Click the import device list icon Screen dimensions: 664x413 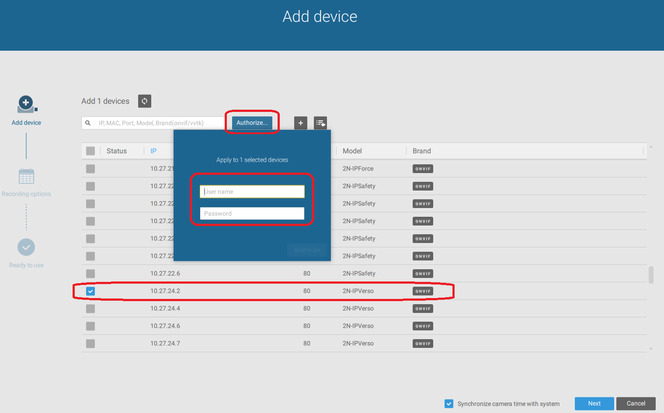(x=320, y=123)
